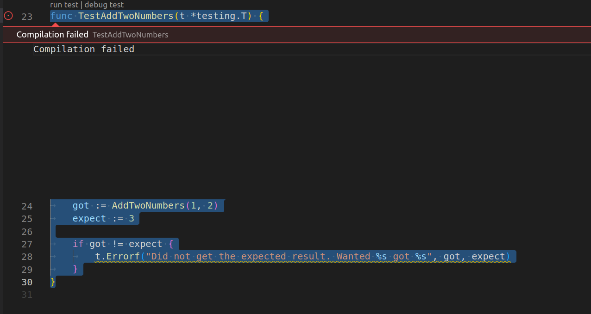This screenshot has width=591, height=314.
Task: Click the TestAddTwoNumbers label in peek header
Action: [x=130, y=35]
